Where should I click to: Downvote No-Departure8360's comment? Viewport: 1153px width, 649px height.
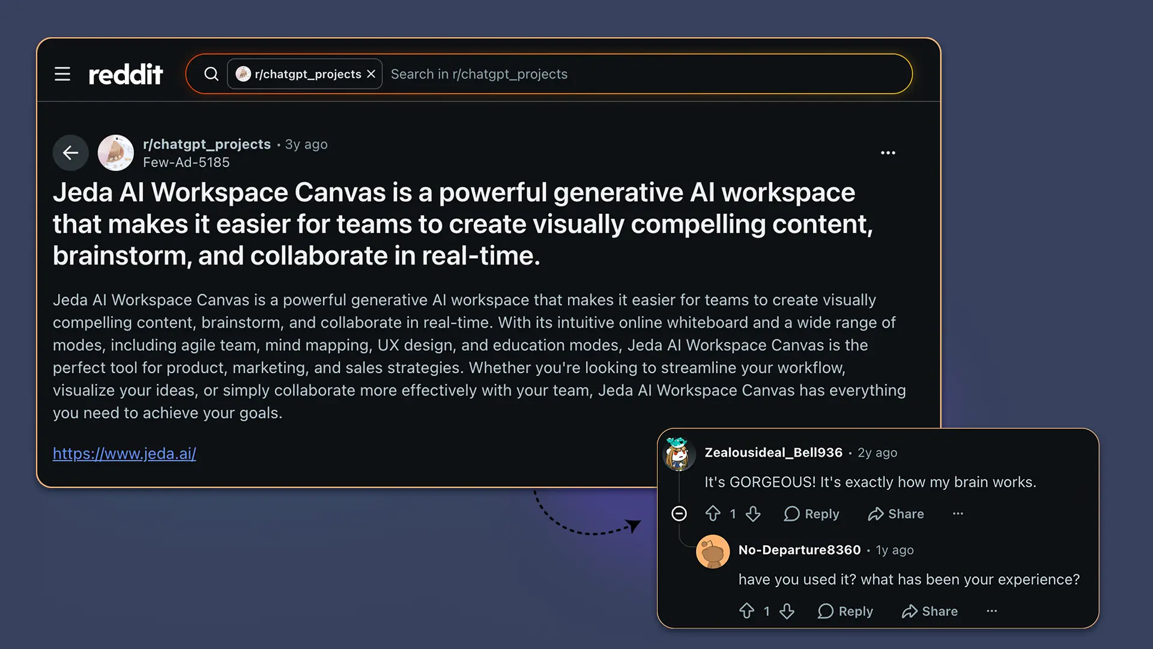pyautogui.click(x=787, y=611)
